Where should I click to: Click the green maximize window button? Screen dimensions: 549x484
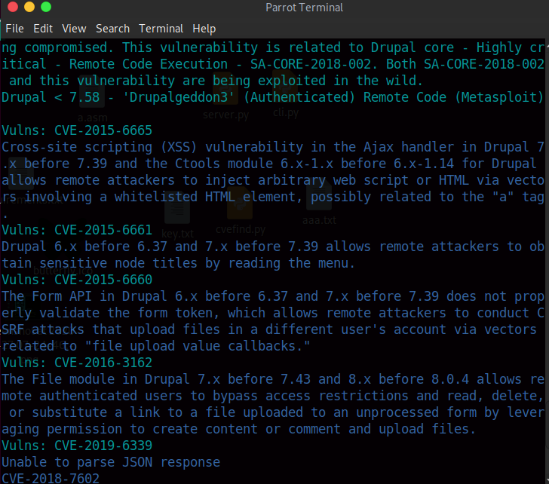point(46,8)
